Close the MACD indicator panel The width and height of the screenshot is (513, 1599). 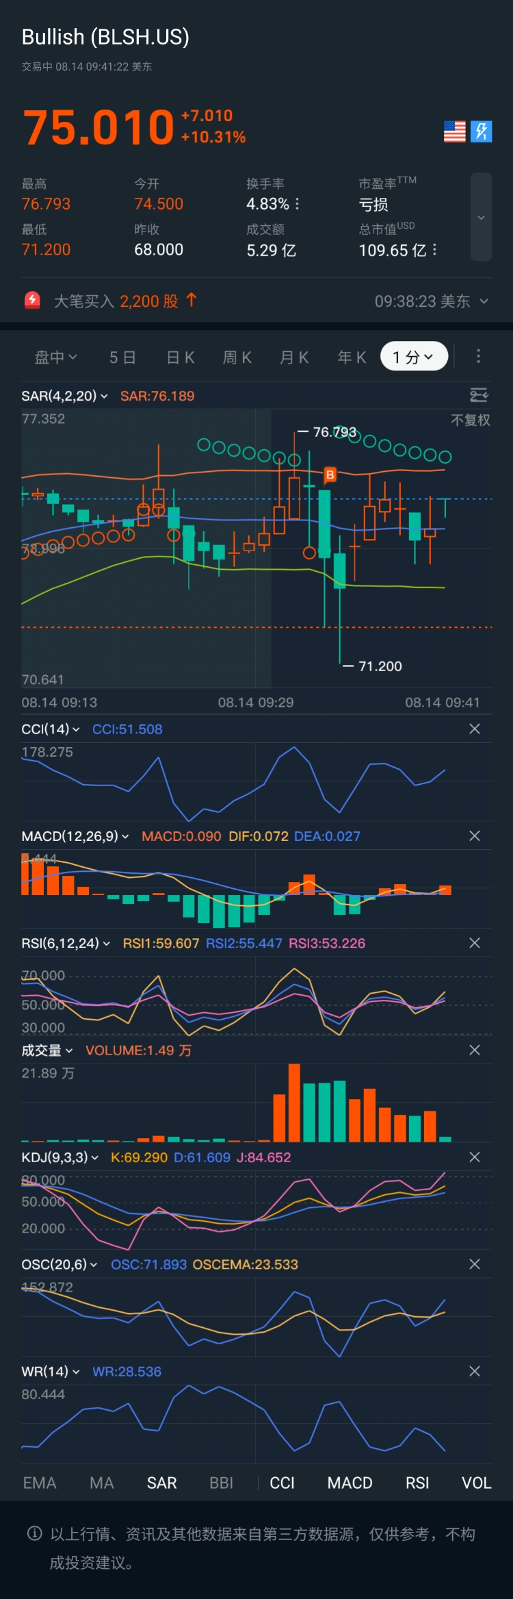point(475,835)
